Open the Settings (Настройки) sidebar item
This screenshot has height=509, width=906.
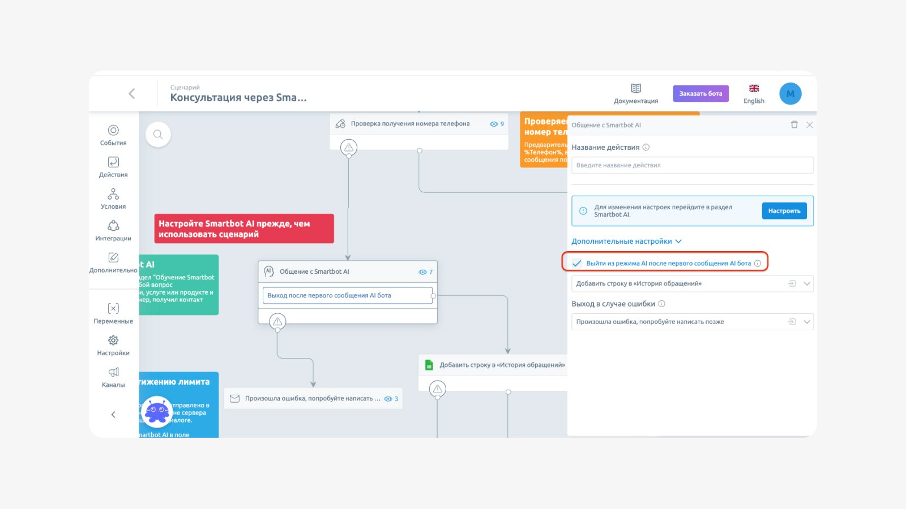113,345
